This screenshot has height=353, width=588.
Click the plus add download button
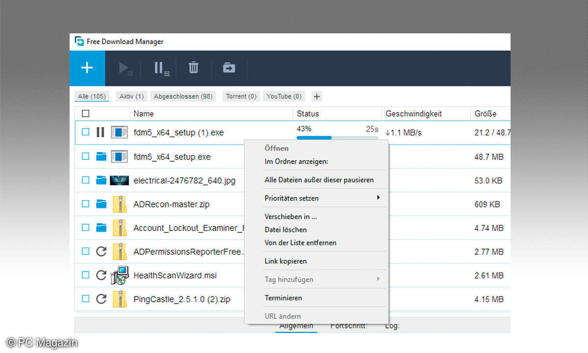[87, 68]
